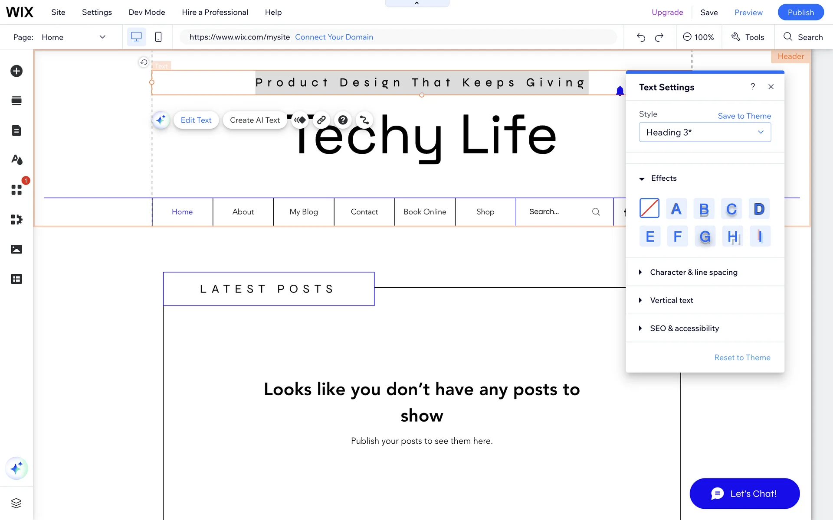The height and width of the screenshot is (520, 833).
Task: Open the Heading 3 style dropdown
Action: [x=705, y=132]
